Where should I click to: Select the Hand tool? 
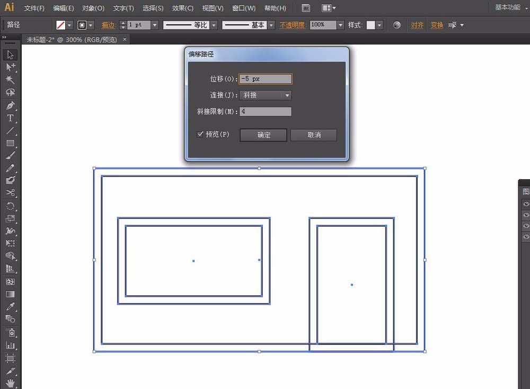10,383
